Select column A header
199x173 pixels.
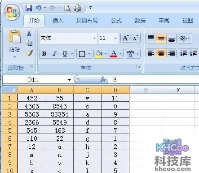click(x=32, y=90)
